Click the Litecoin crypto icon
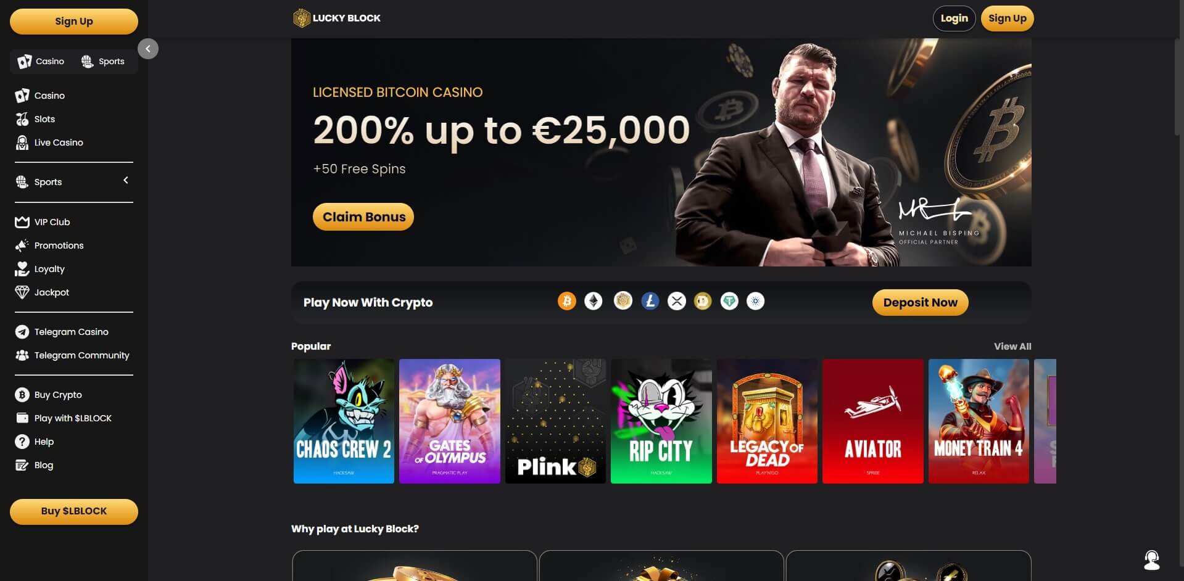Image resolution: width=1184 pixels, height=581 pixels. click(x=650, y=301)
